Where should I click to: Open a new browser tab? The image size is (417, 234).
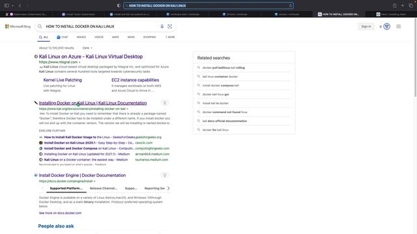[403, 6]
